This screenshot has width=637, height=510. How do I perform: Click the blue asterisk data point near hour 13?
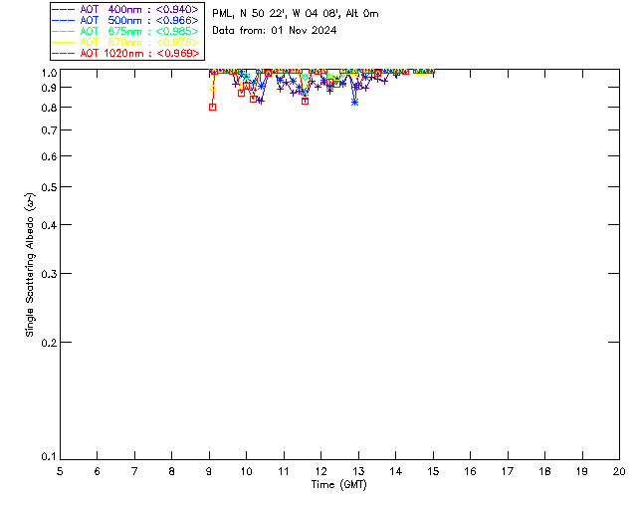click(x=355, y=102)
